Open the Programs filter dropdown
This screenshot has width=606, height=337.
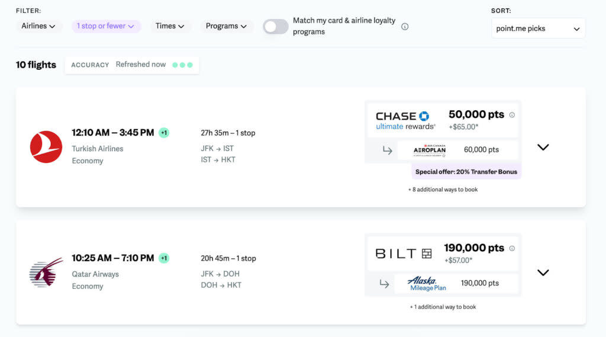pos(226,26)
